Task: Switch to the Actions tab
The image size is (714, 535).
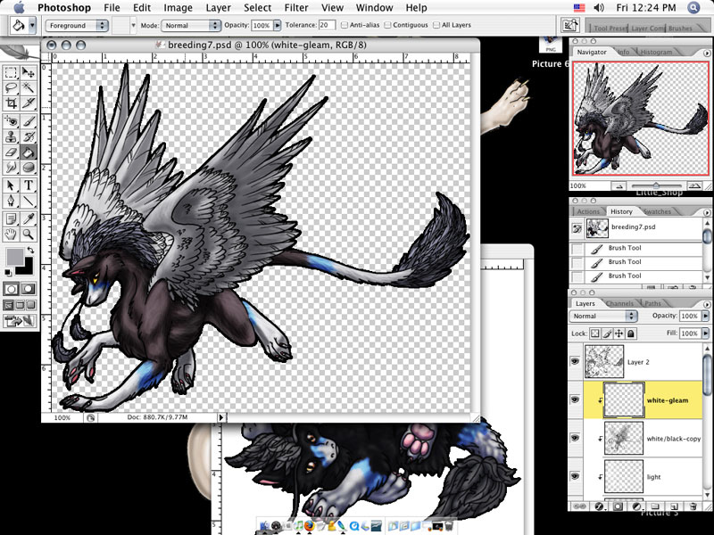Action: (588, 211)
